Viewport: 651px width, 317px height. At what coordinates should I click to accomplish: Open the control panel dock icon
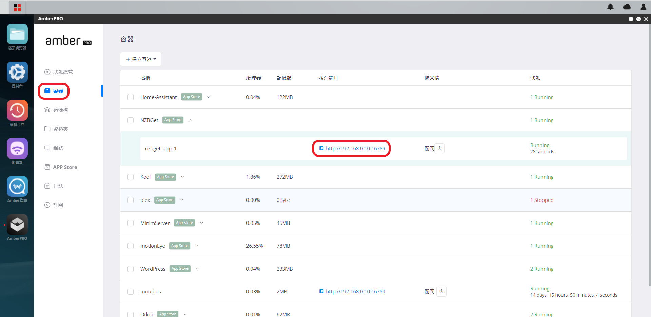(x=17, y=72)
